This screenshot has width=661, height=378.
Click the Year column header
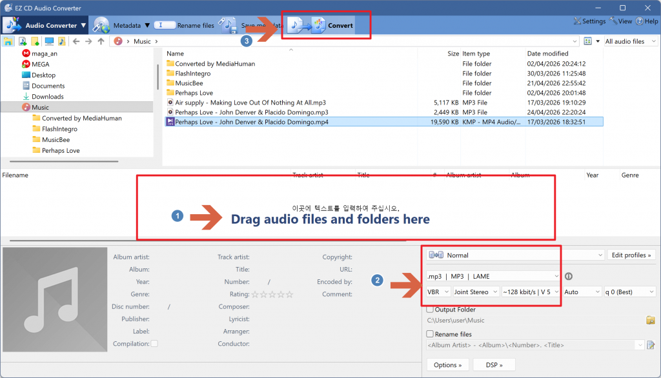[x=592, y=175]
